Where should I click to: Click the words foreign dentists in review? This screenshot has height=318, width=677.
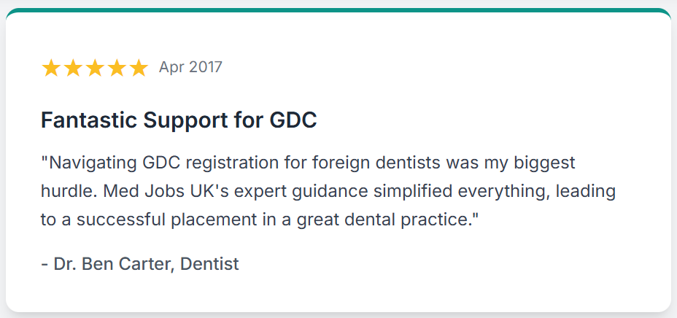(x=375, y=163)
